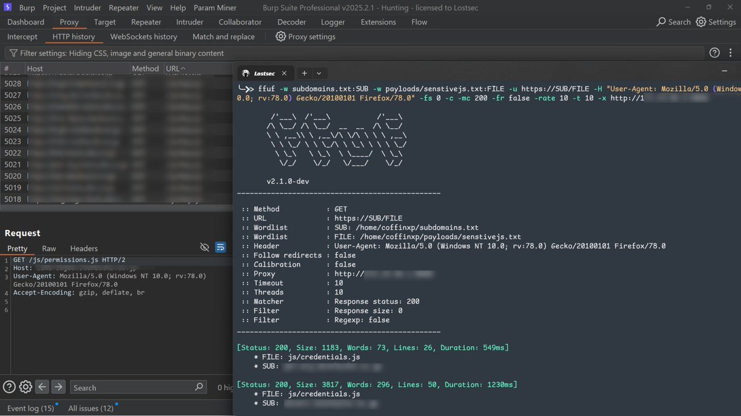Sort history by URL column header

click(x=198, y=68)
